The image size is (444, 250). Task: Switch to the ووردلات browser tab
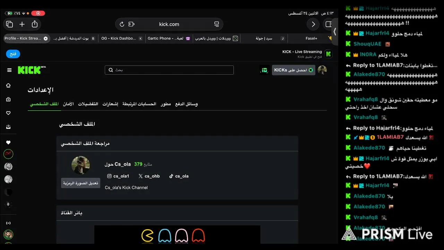[216, 39]
